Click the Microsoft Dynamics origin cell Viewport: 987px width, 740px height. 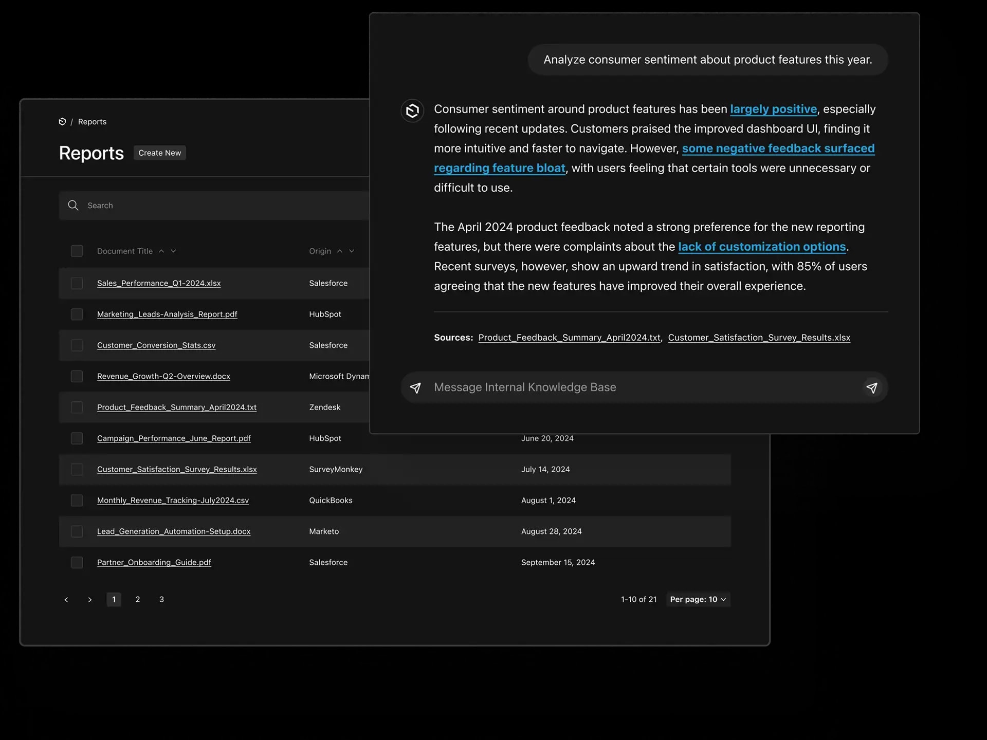[x=339, y=377]
